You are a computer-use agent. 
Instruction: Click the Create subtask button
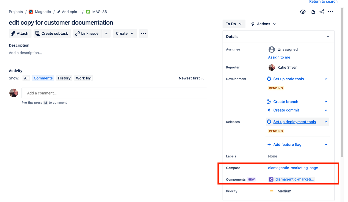click(52, 34)
